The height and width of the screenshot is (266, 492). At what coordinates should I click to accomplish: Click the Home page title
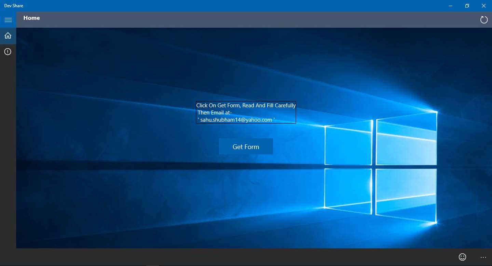[x=31, y=18]
